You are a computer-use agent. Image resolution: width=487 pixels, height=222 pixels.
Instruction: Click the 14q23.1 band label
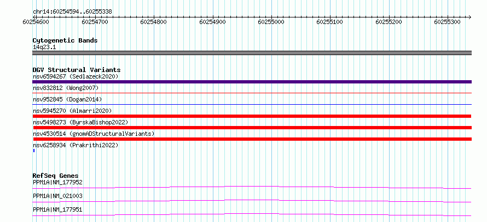tap(44, 47)
